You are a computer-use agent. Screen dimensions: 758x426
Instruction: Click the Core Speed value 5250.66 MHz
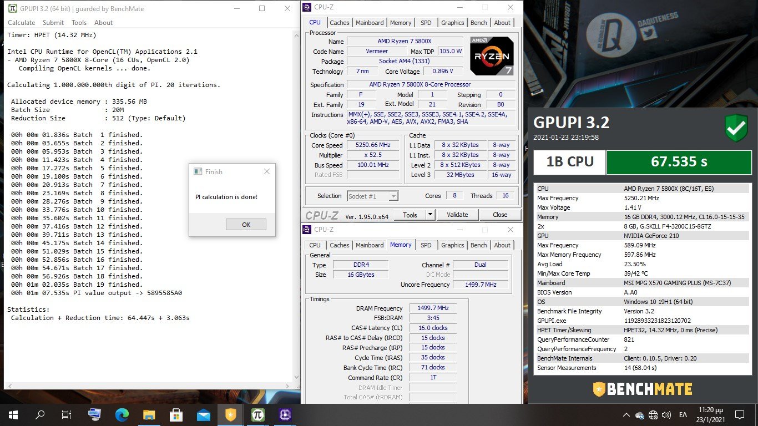click(372, 145)
